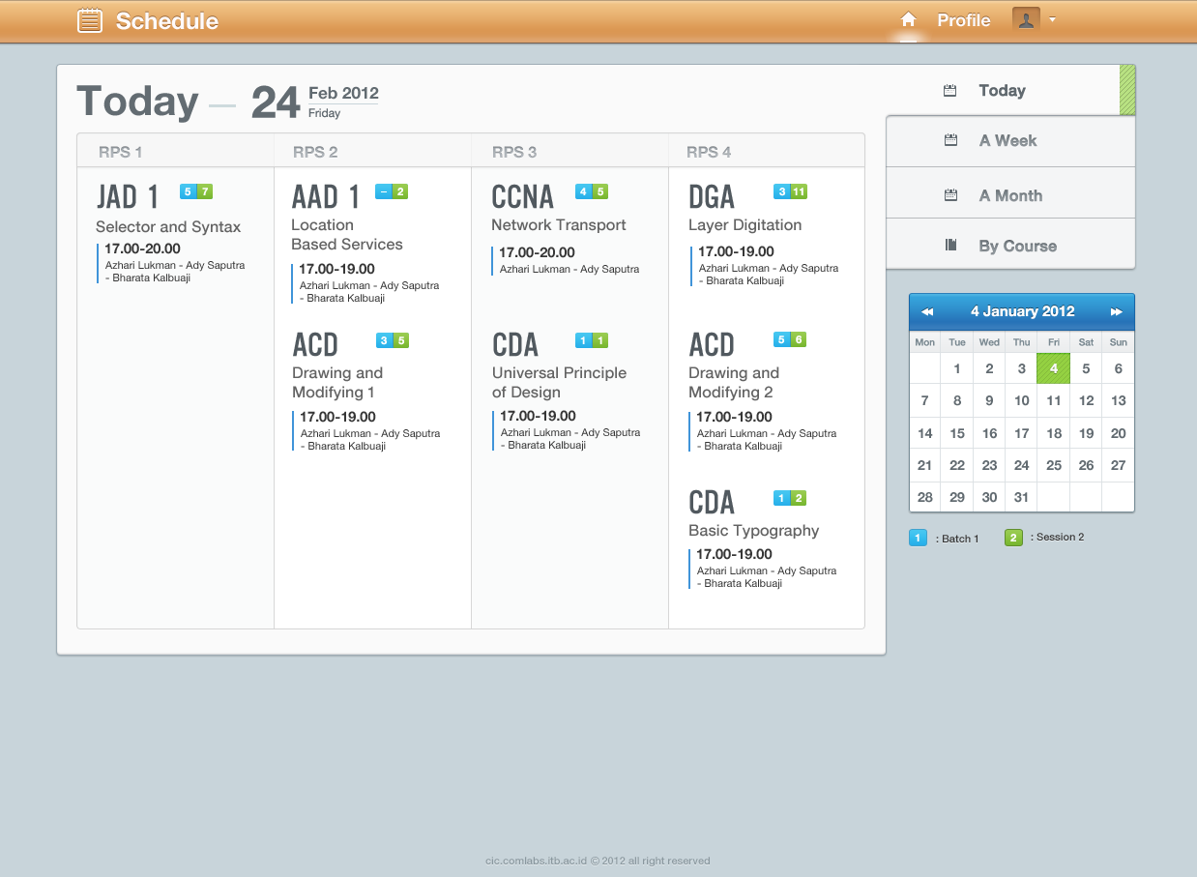Viewport: 1197px width, 877px height.
Task: Click green session badge 5 on CCNA
Action: click(600, 191)
